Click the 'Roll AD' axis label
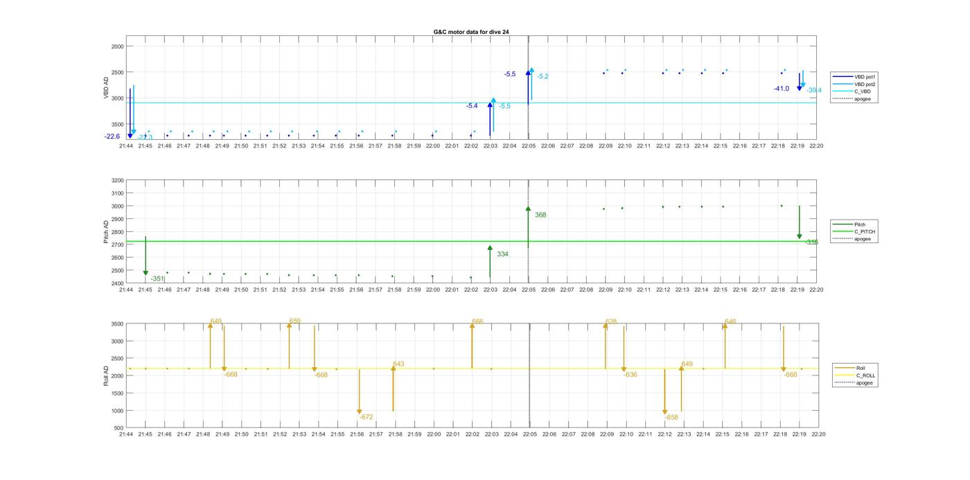 pyautogui.click(x=106, y=376)
